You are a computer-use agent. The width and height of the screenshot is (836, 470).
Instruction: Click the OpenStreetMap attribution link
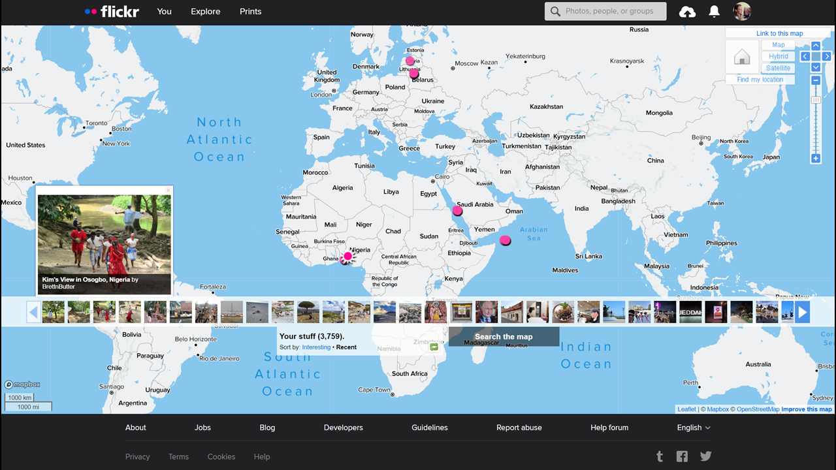click(x=758, y=409)
